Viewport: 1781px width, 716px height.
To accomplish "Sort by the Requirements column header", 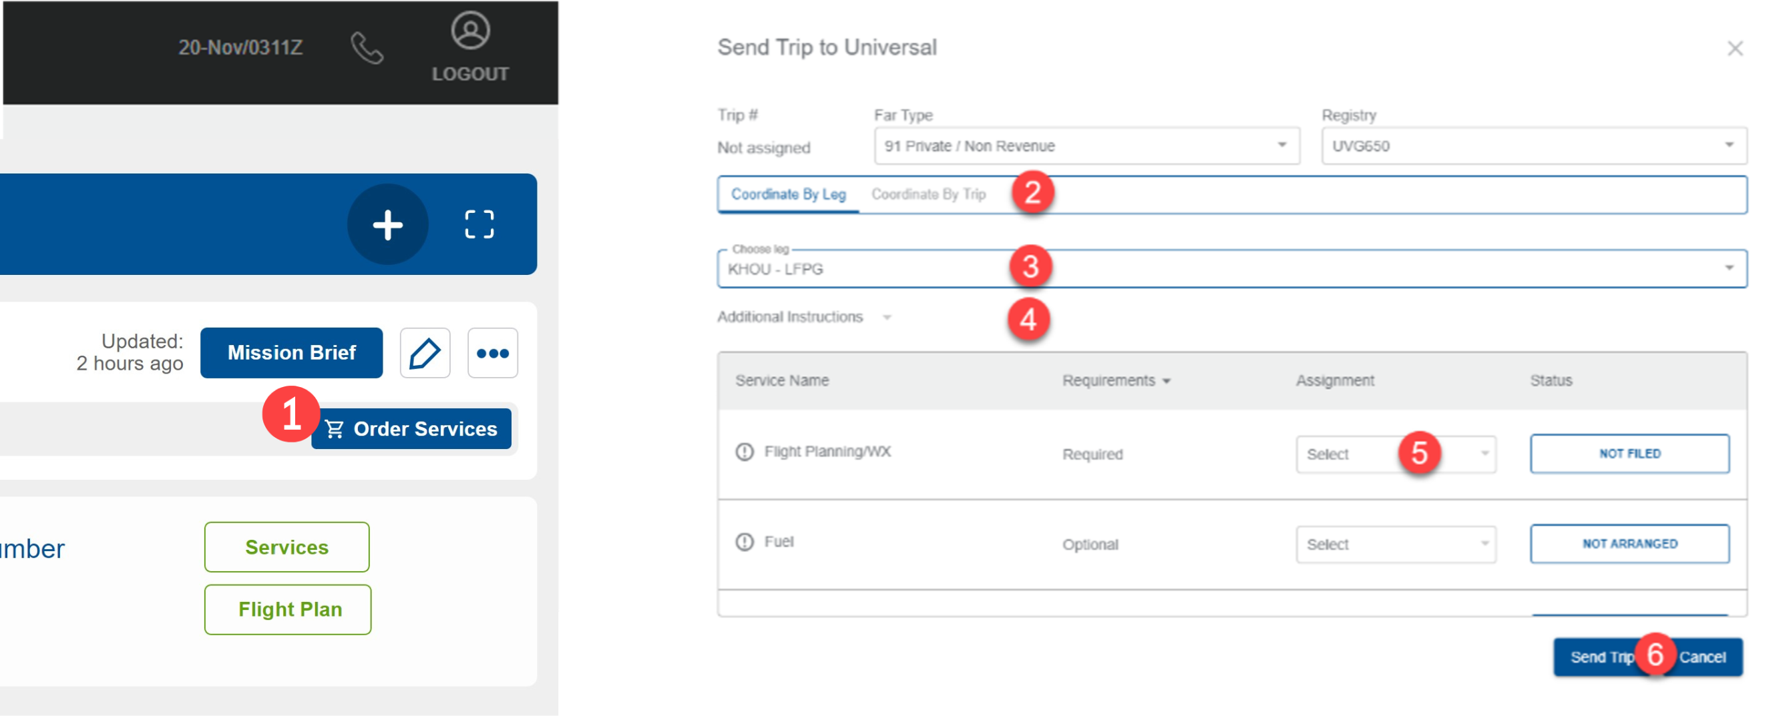I will (1117, 381).
